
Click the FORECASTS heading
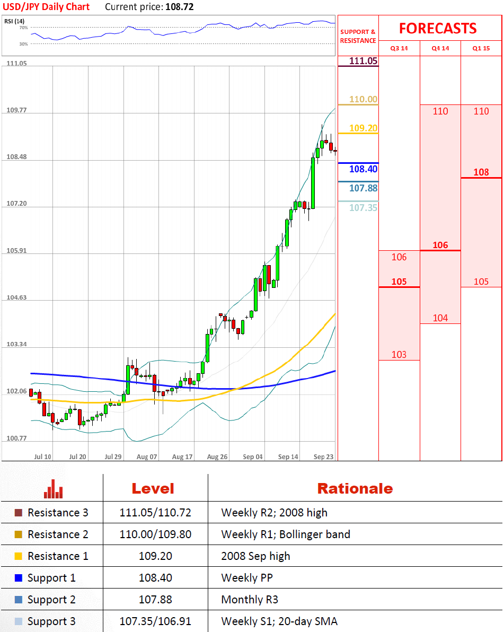point(438,28)
